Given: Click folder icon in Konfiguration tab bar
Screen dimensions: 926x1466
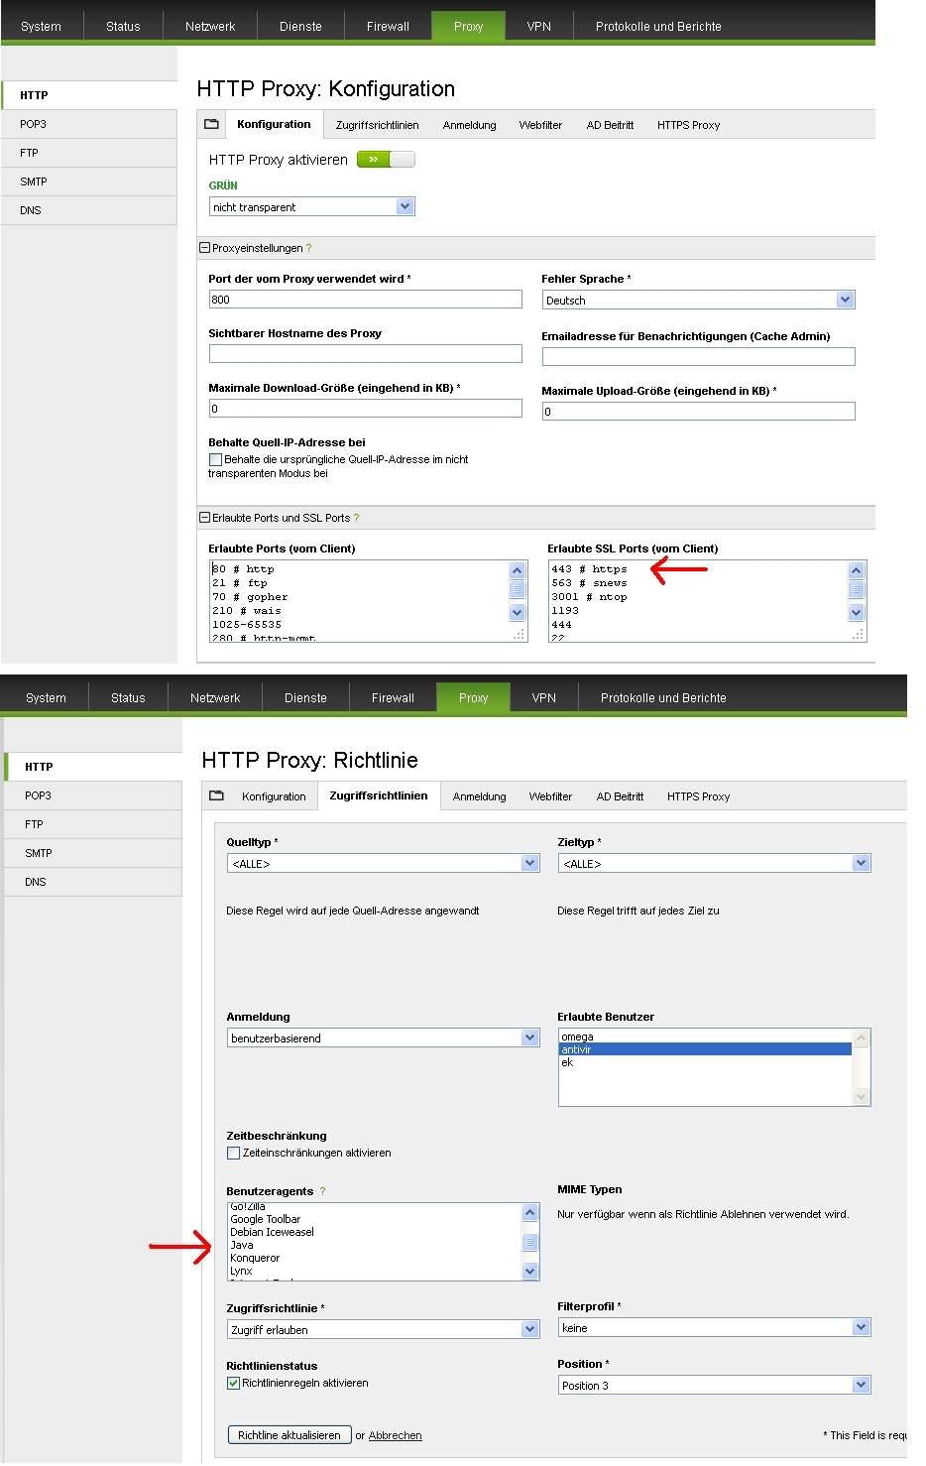Looking at the screenshot, I should point(211,125).
